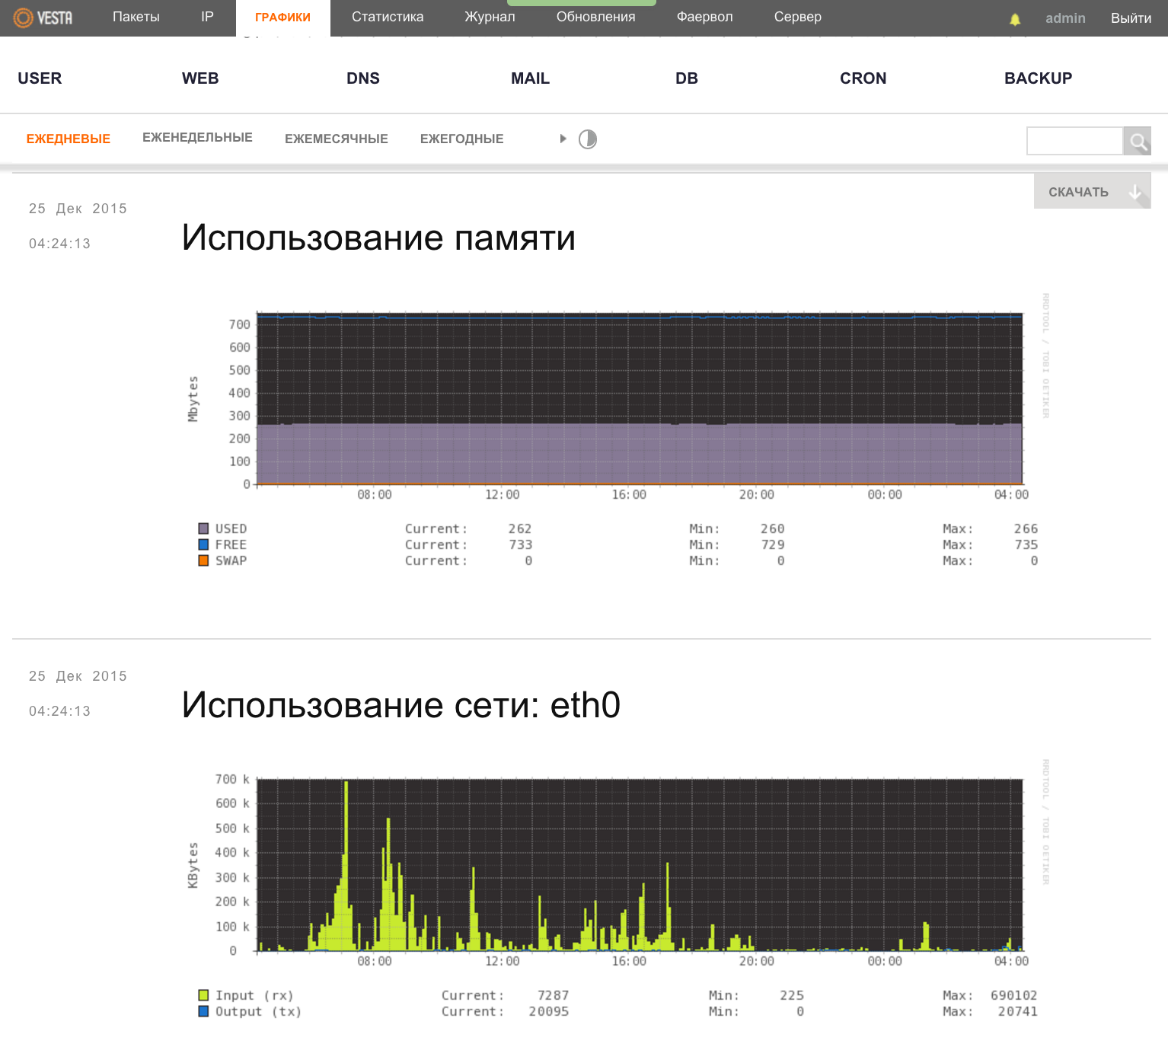Open the notification bell icon
This screenshot has height=1063, width=1168.
click(1013, 19)
